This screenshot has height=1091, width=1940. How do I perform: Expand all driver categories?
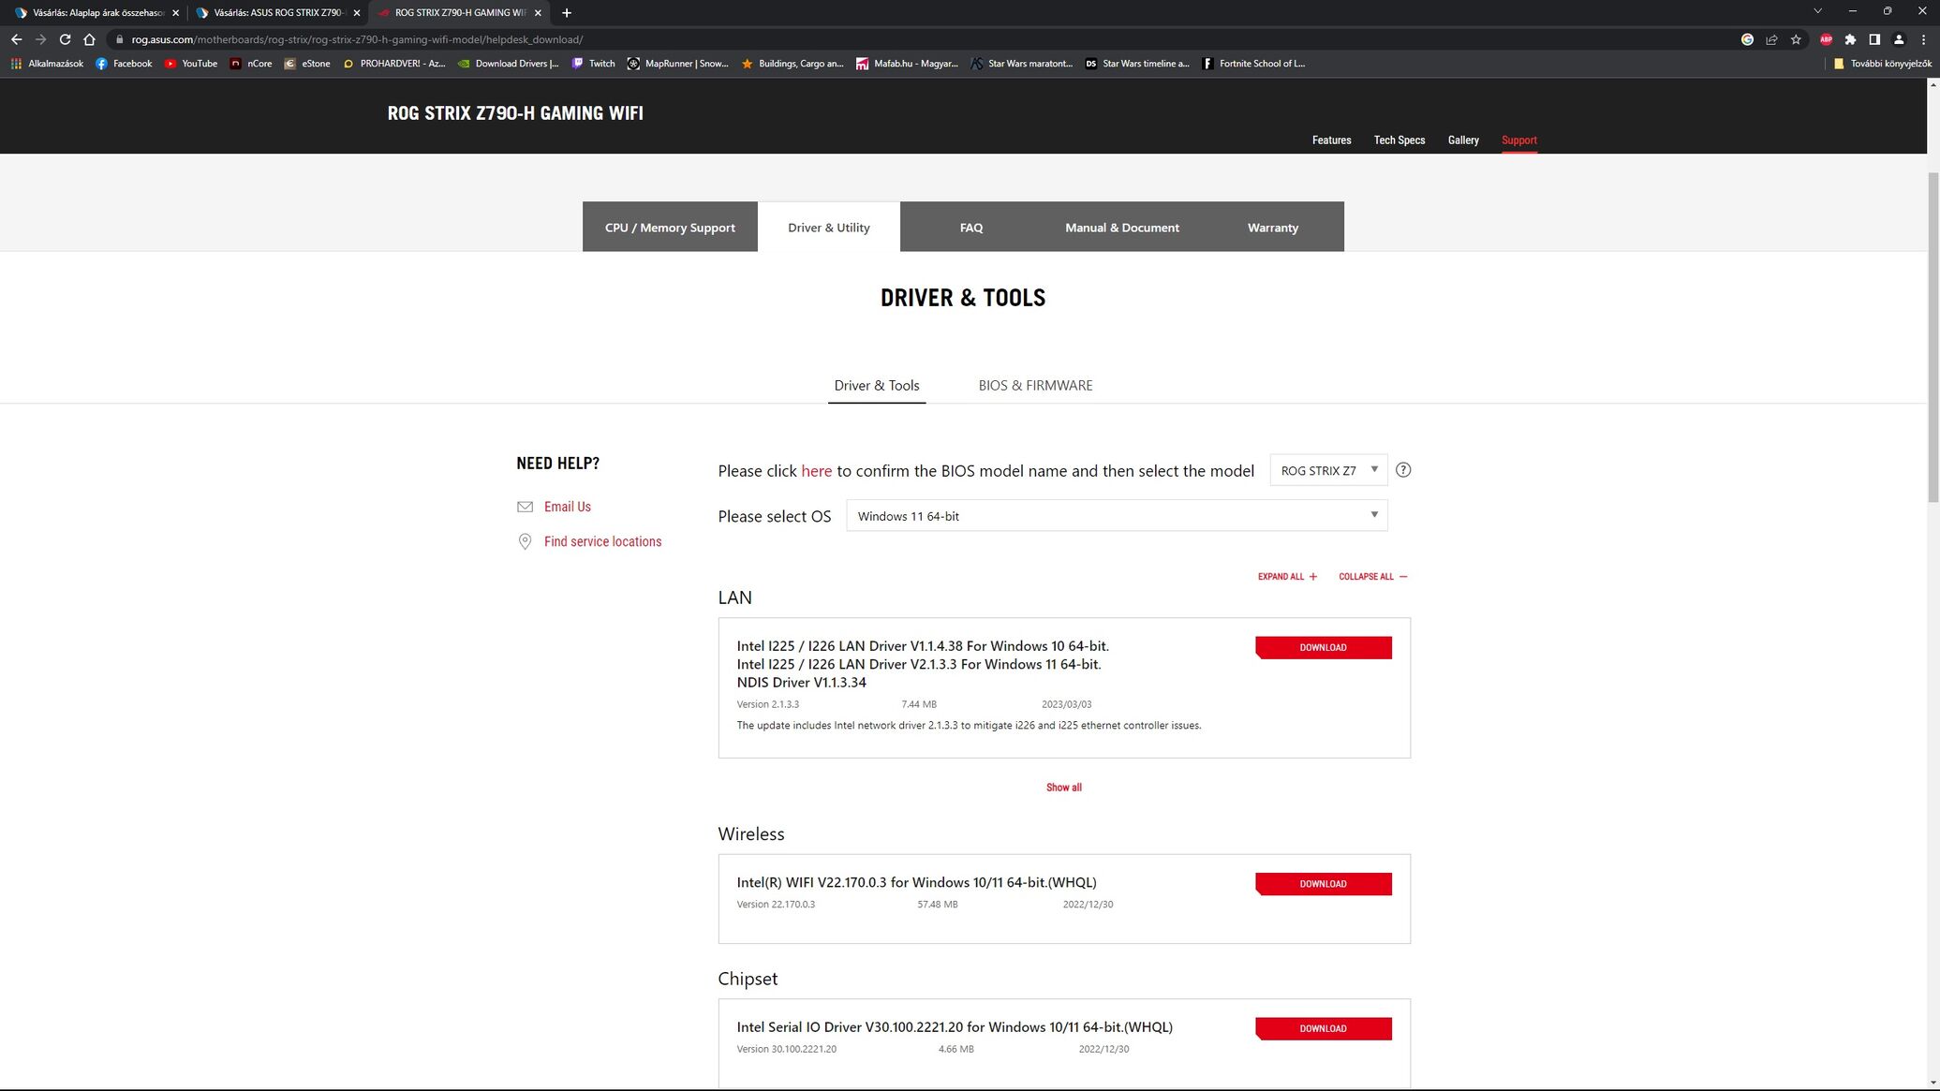click(1287, 577)
